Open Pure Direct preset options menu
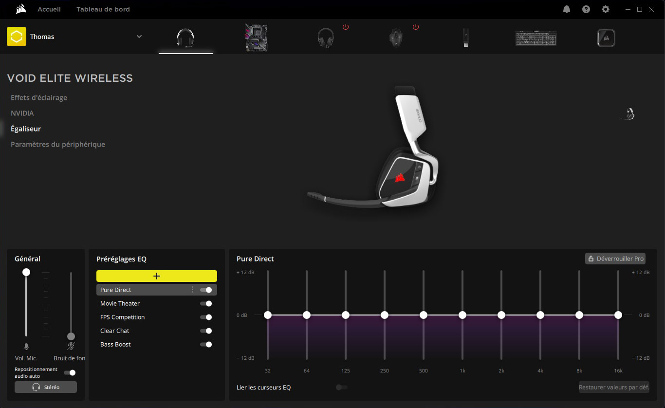Image resolution: width=665 pixels, height=408 pixels. tap(192, 290)
